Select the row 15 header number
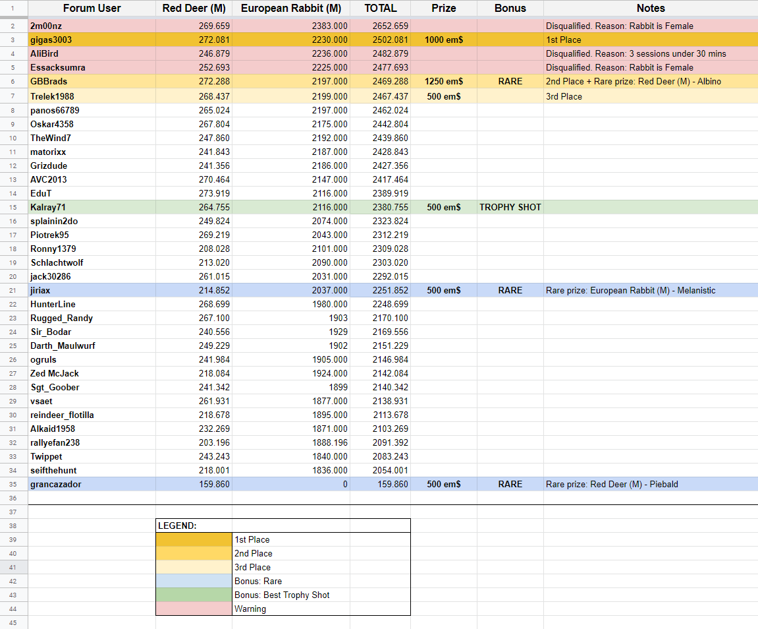The height and width of the screenshot is (629, 758). pyautogui.click(x=14, y=208)
